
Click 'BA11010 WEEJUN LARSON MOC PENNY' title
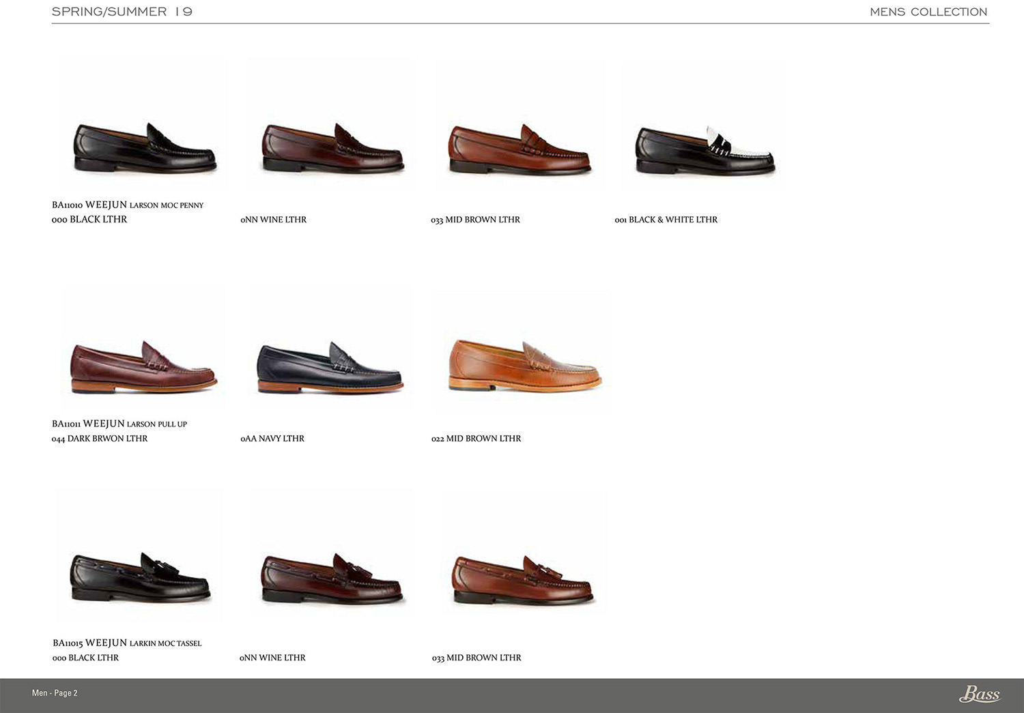pyautogui.click(x=128, y=205)
